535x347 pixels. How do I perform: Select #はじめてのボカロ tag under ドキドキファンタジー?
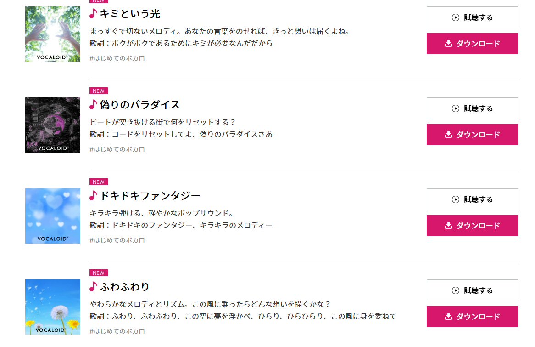coord(117,240)
